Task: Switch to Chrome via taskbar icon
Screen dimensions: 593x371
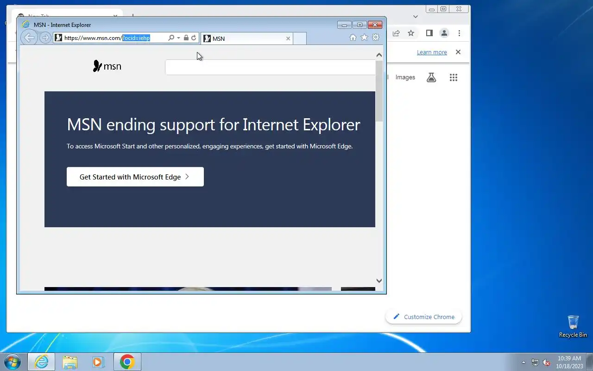Action: [127, 362]
